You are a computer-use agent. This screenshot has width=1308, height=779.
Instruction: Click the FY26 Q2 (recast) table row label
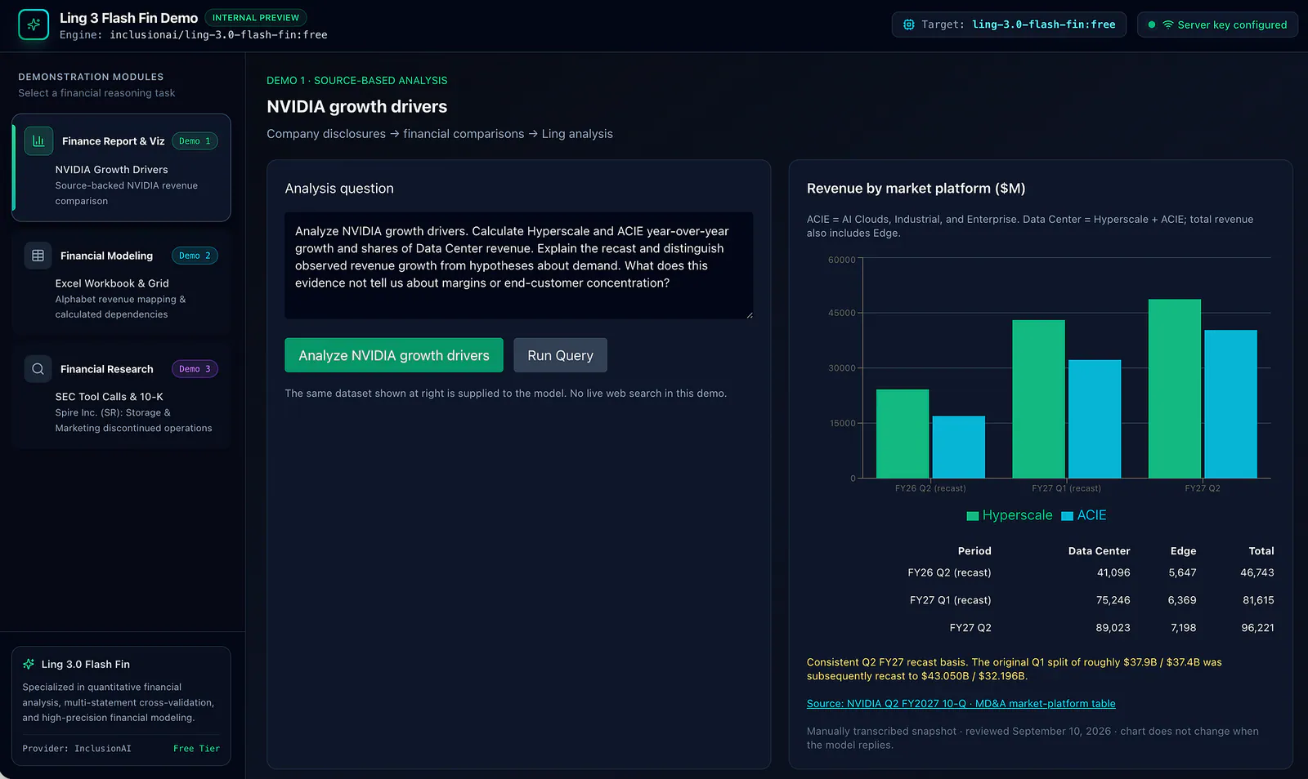coord(949,572)
